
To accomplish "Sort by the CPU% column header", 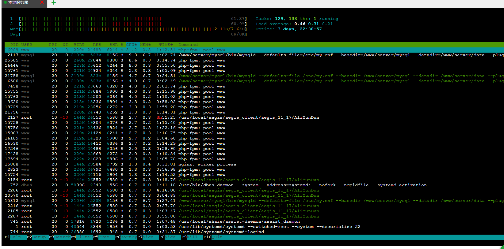I will coord(132,45).
